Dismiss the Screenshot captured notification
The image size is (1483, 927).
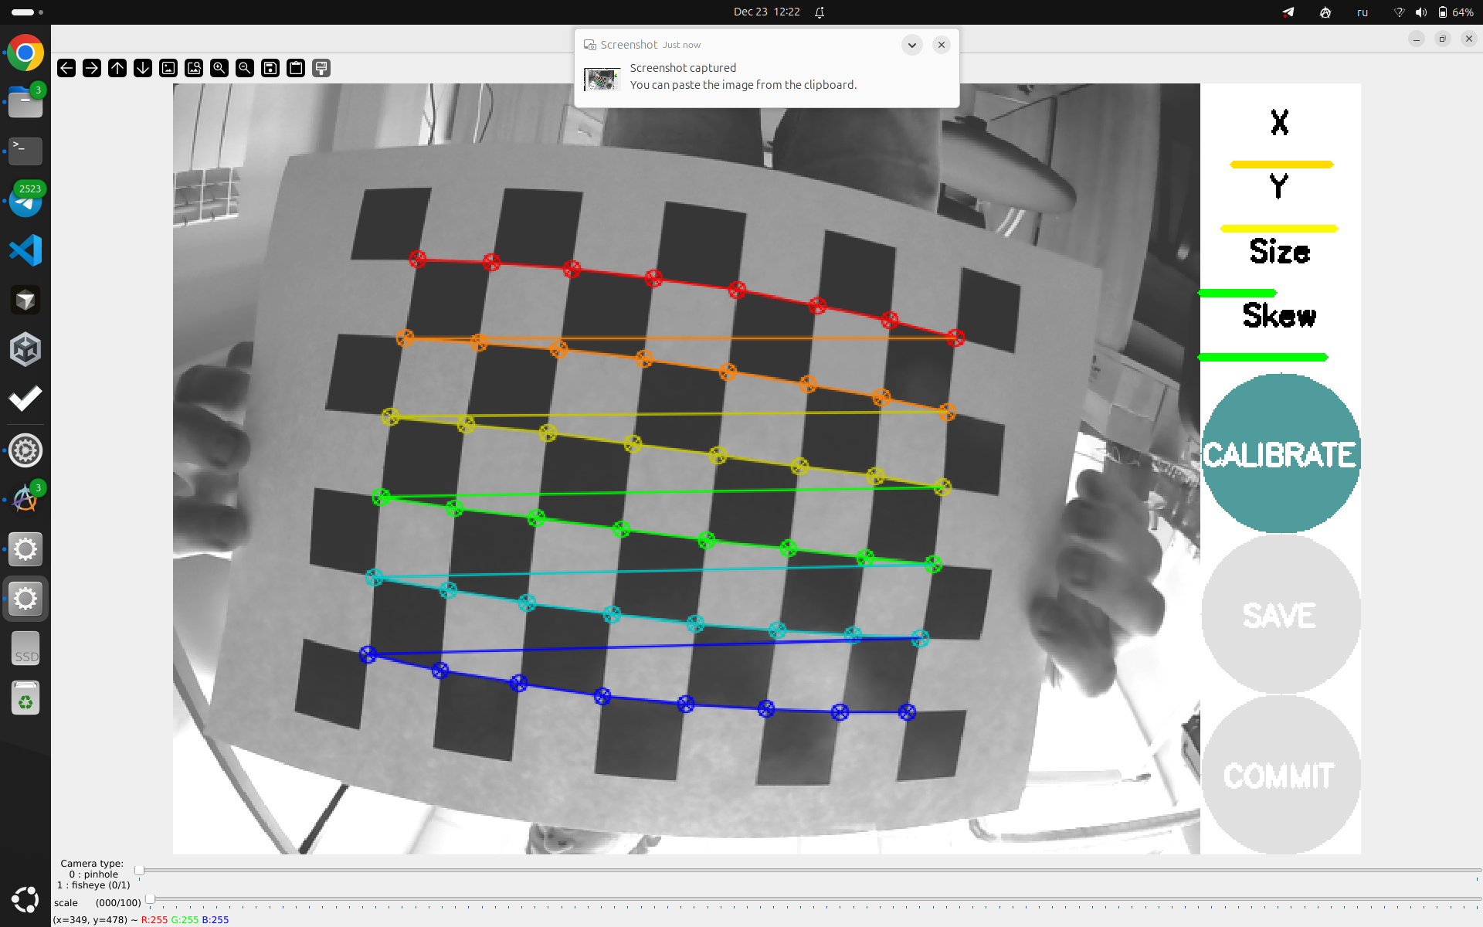coord(941,45)
